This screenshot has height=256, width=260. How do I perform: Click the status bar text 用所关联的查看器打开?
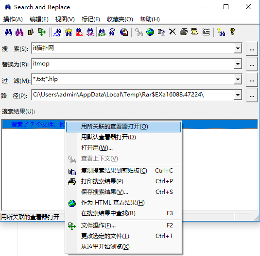click(x=30, y=217)
